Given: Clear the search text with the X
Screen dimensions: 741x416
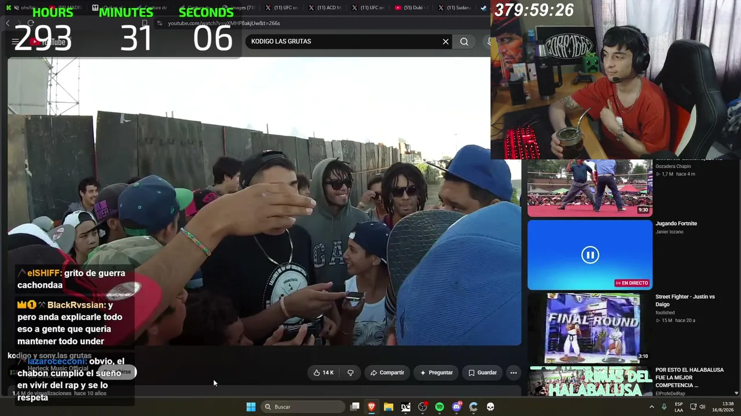Looking at the screenshot, I should tap(446, 42).
